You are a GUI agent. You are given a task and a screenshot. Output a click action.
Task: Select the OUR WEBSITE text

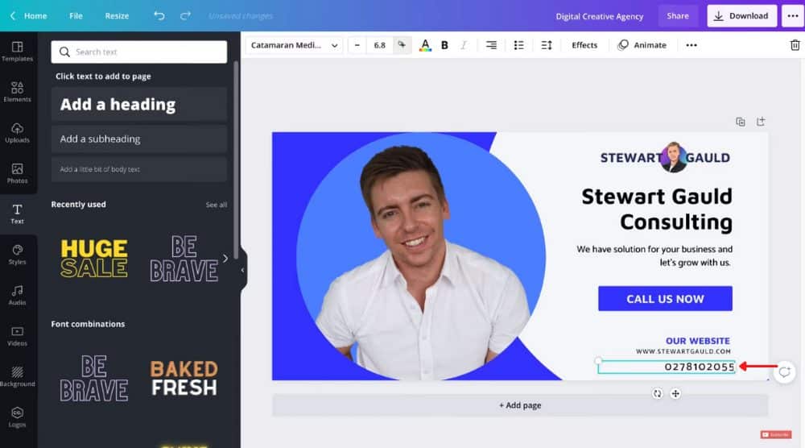tap(698, 341)
